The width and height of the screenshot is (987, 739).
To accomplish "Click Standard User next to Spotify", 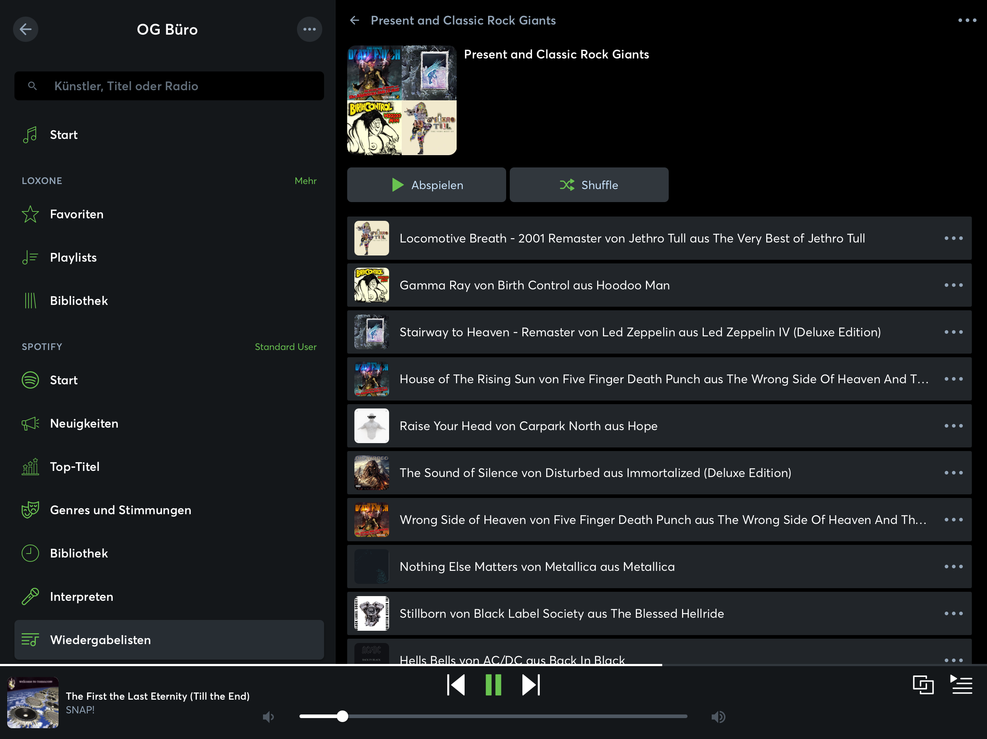I will tap(285, 347).
